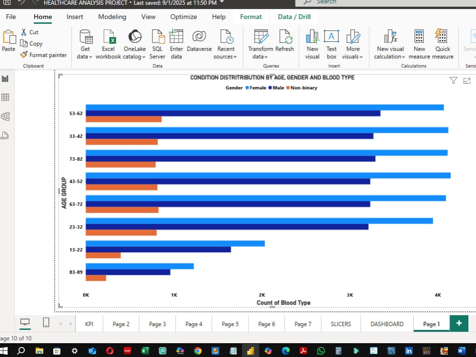Click the 'Count of Blood Type' axis title
The width and height of the screenshot is (476, 357).
tap(283, 303)
